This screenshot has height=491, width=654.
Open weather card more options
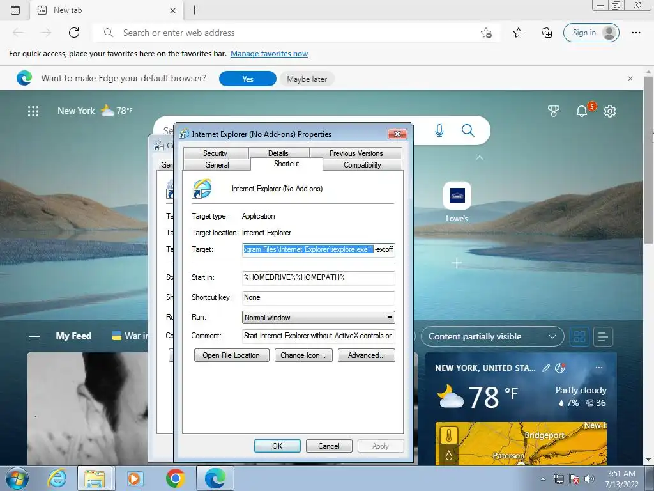click(x=599, y=368)
